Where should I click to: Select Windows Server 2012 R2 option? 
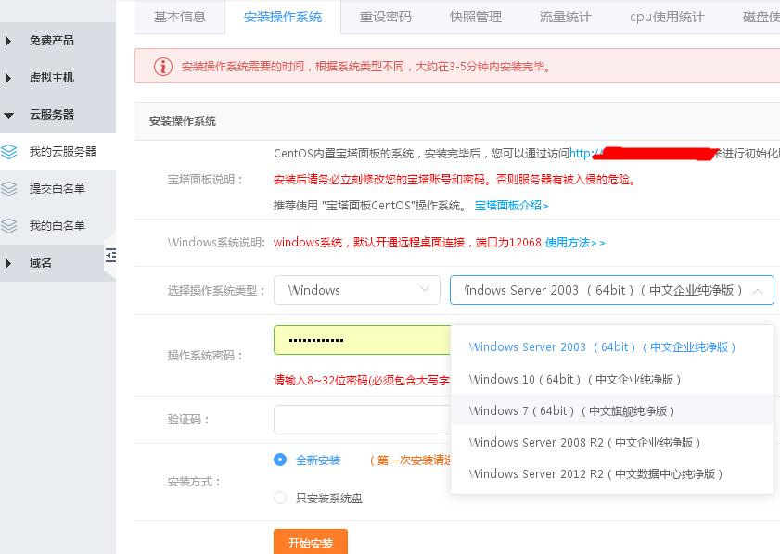[x=612, y=474]
